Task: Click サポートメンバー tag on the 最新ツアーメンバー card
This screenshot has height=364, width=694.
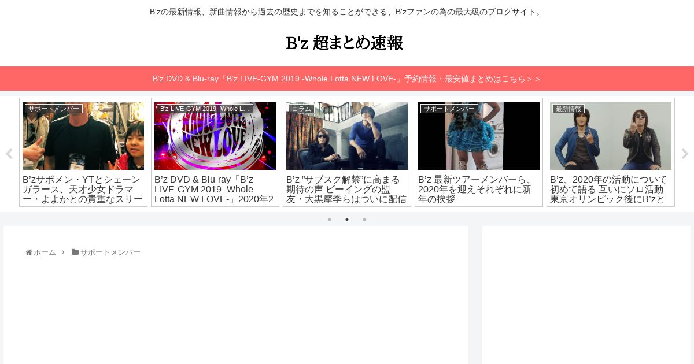Action: coord(449,109)
